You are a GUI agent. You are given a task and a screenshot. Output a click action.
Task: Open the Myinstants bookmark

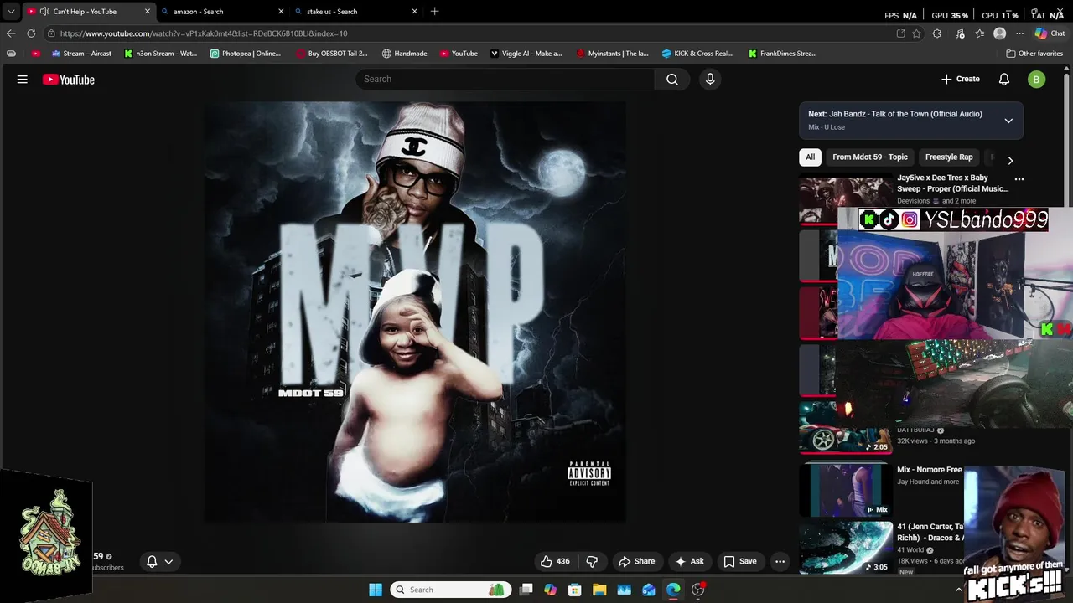pyautogui.click(x=613, y=54)
